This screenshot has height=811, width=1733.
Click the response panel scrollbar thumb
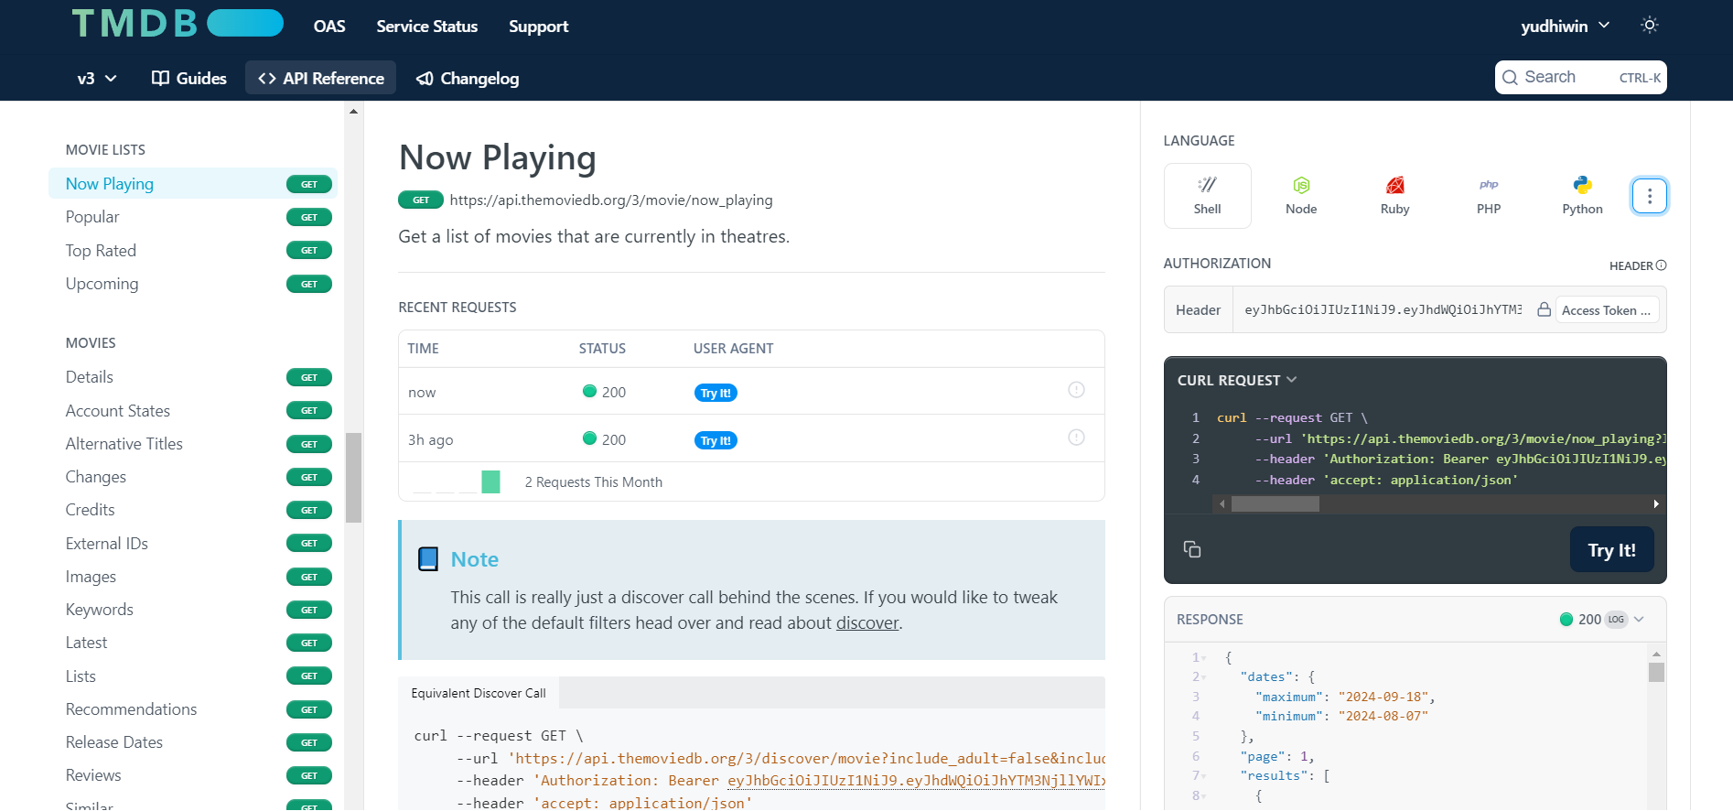coord(1656,673)
